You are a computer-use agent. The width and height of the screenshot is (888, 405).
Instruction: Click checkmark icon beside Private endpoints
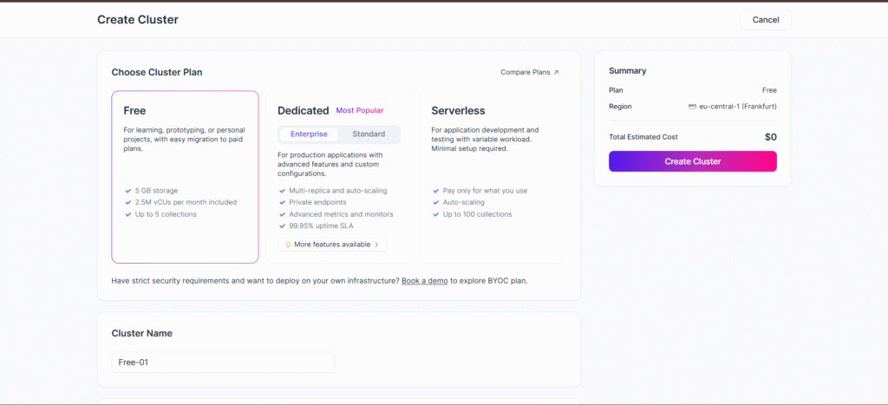coord(282,202)
